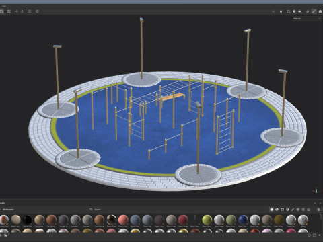Viewport: 323px width, 242px height.
Task: Click the rotation check icon beside the brush icon
Action: click(x=308, y=11)
